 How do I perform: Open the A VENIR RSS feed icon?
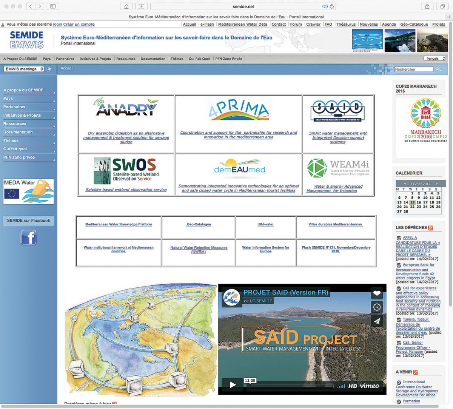(416, 372)
